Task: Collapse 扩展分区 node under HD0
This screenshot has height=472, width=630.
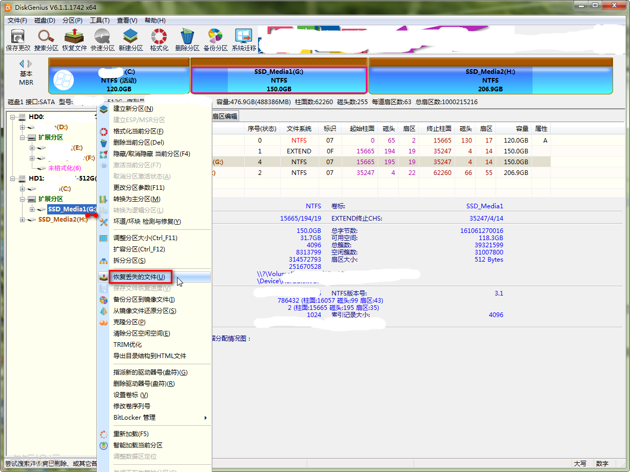Action: click(23, 137)
